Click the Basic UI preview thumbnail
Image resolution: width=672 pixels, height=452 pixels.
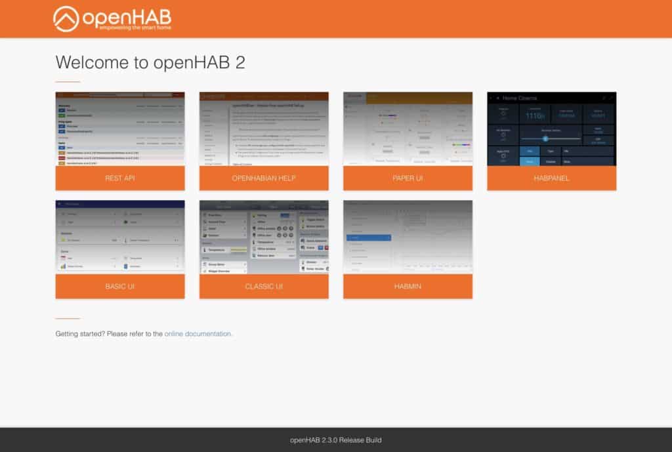coord(120,237)
